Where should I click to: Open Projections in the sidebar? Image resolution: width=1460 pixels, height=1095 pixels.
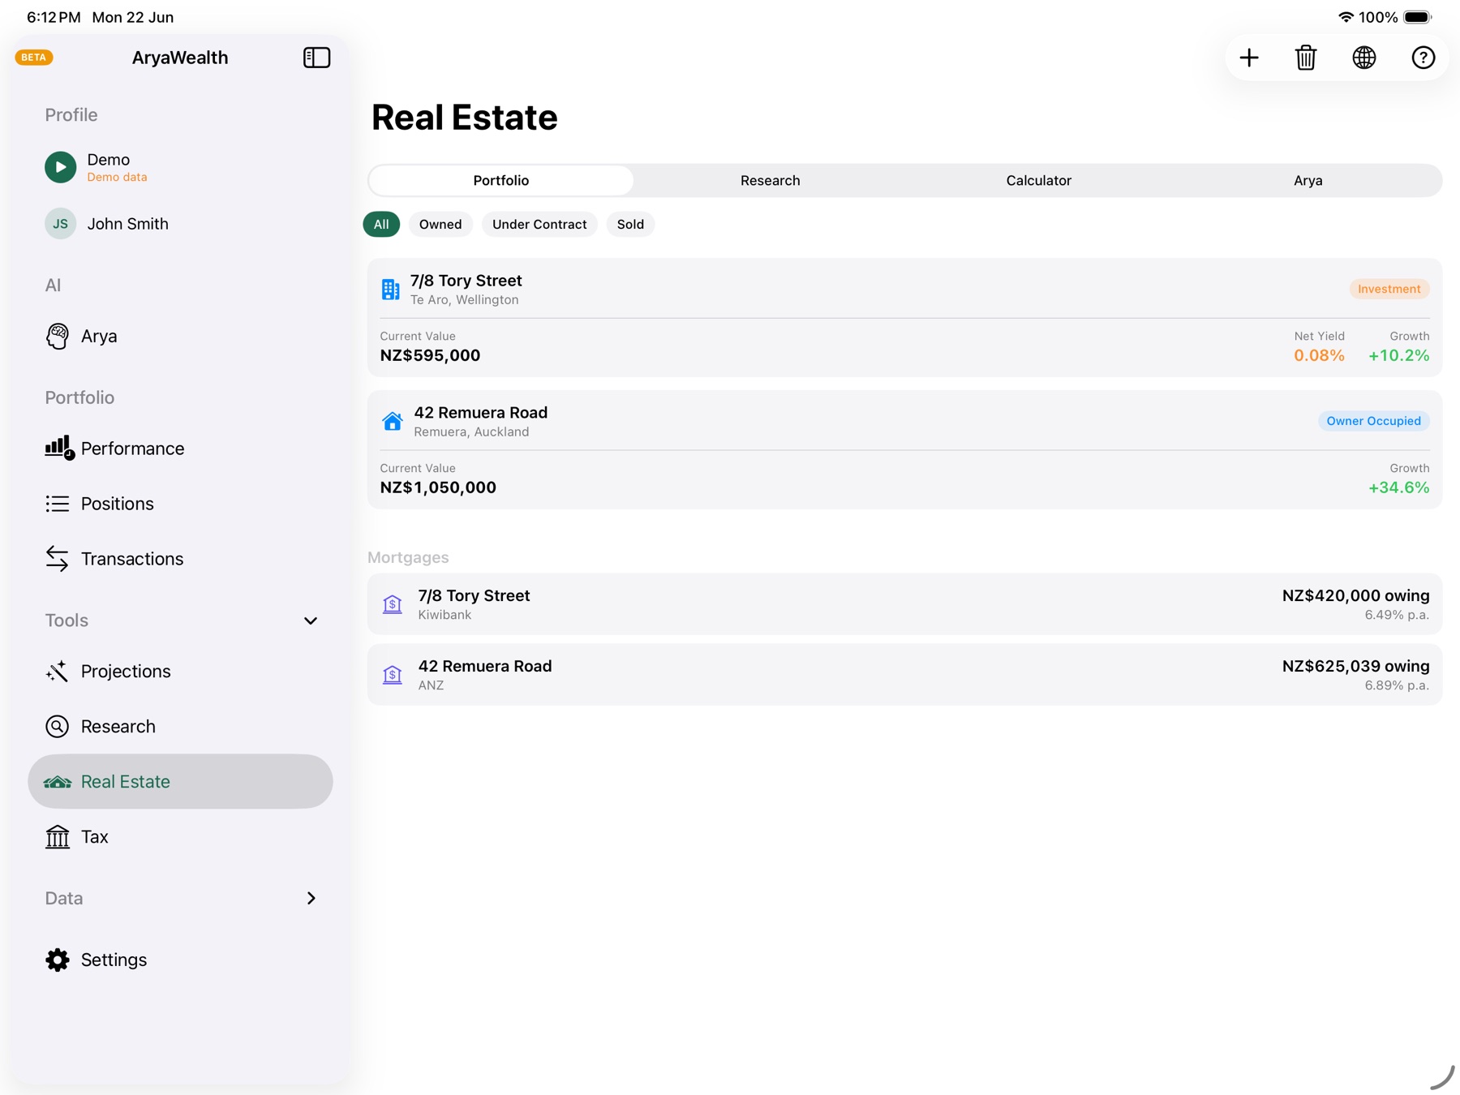[180, 672]
